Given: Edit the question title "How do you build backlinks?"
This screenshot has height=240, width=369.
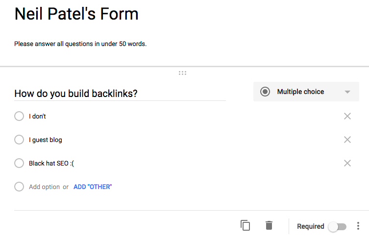Looking at the screenshot, I should click(x=76, y=94).
